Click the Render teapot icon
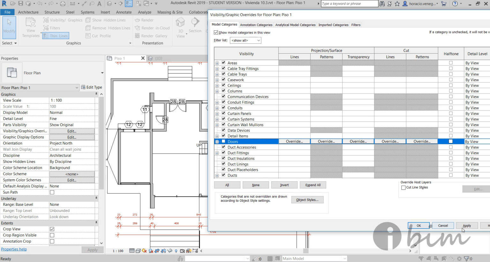The image size is (490, 262). 137,20
